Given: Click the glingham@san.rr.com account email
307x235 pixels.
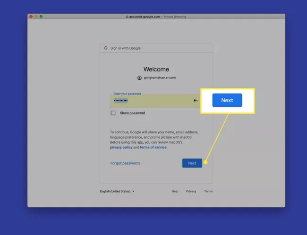Looking at the screenshot, I should (160, 78).
